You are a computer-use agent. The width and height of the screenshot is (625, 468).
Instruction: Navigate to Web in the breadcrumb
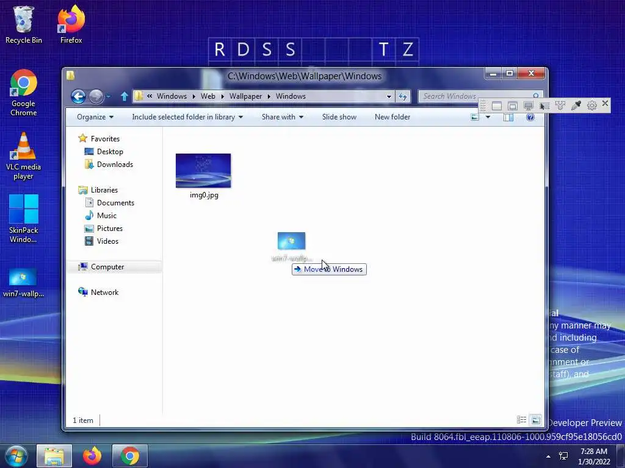208,96
